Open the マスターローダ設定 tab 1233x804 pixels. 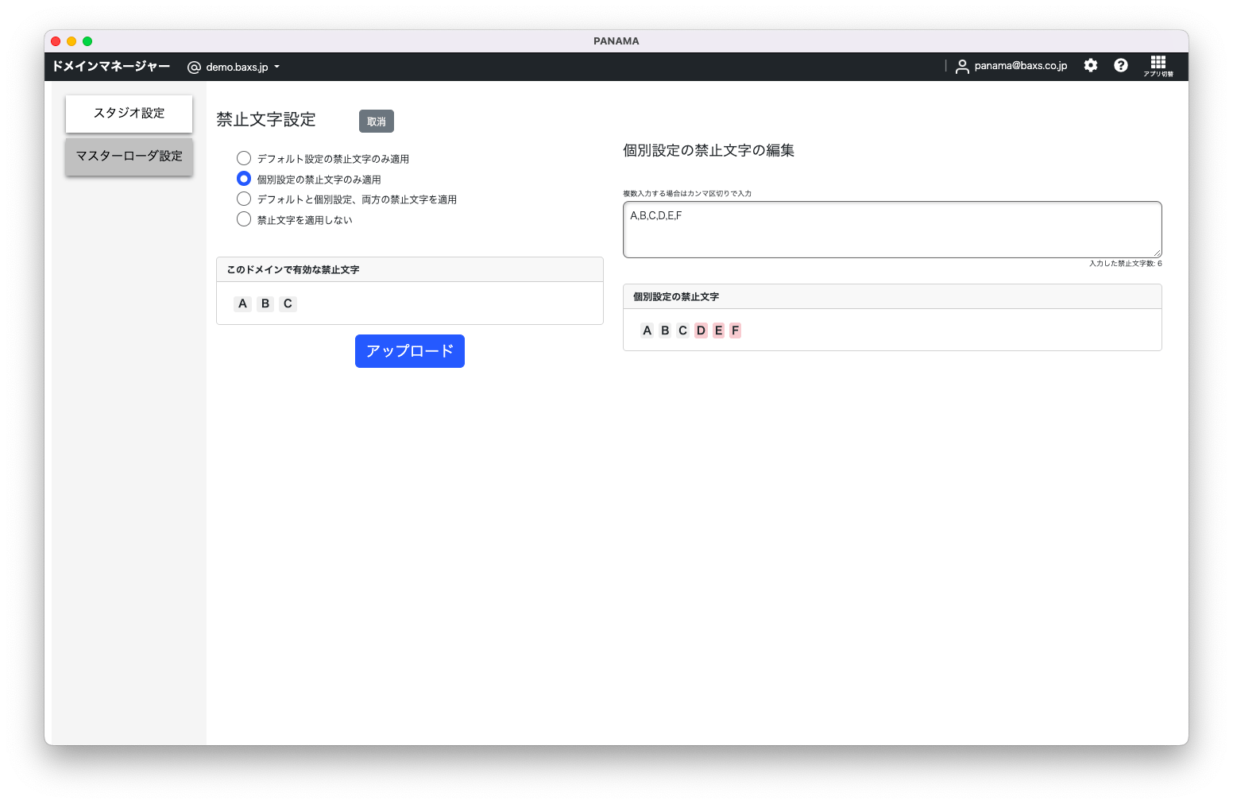click(x=129, y=157)
